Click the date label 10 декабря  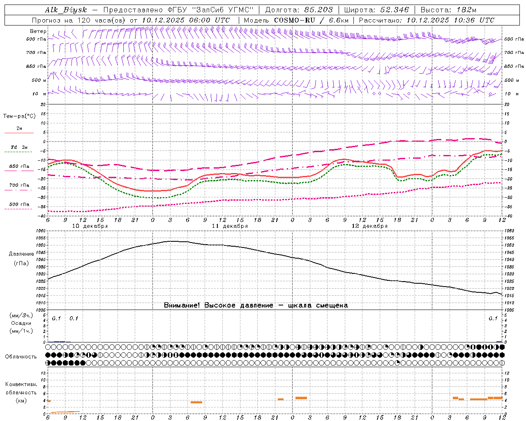pos(90,226)
